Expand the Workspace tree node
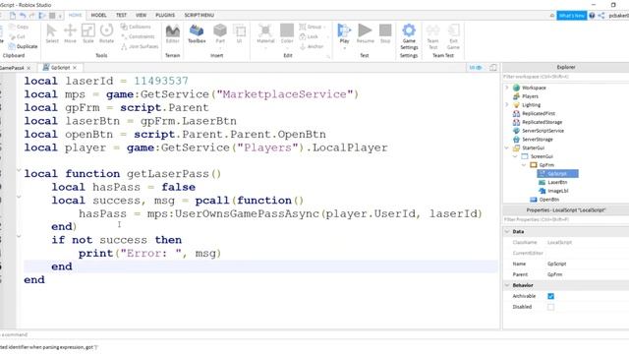Screen dimensions: 629x354 pyautogui.click(x=507, y=88)
